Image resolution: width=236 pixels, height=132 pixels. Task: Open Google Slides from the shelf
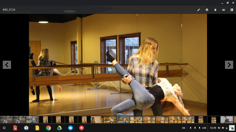(x=37, y=128)
